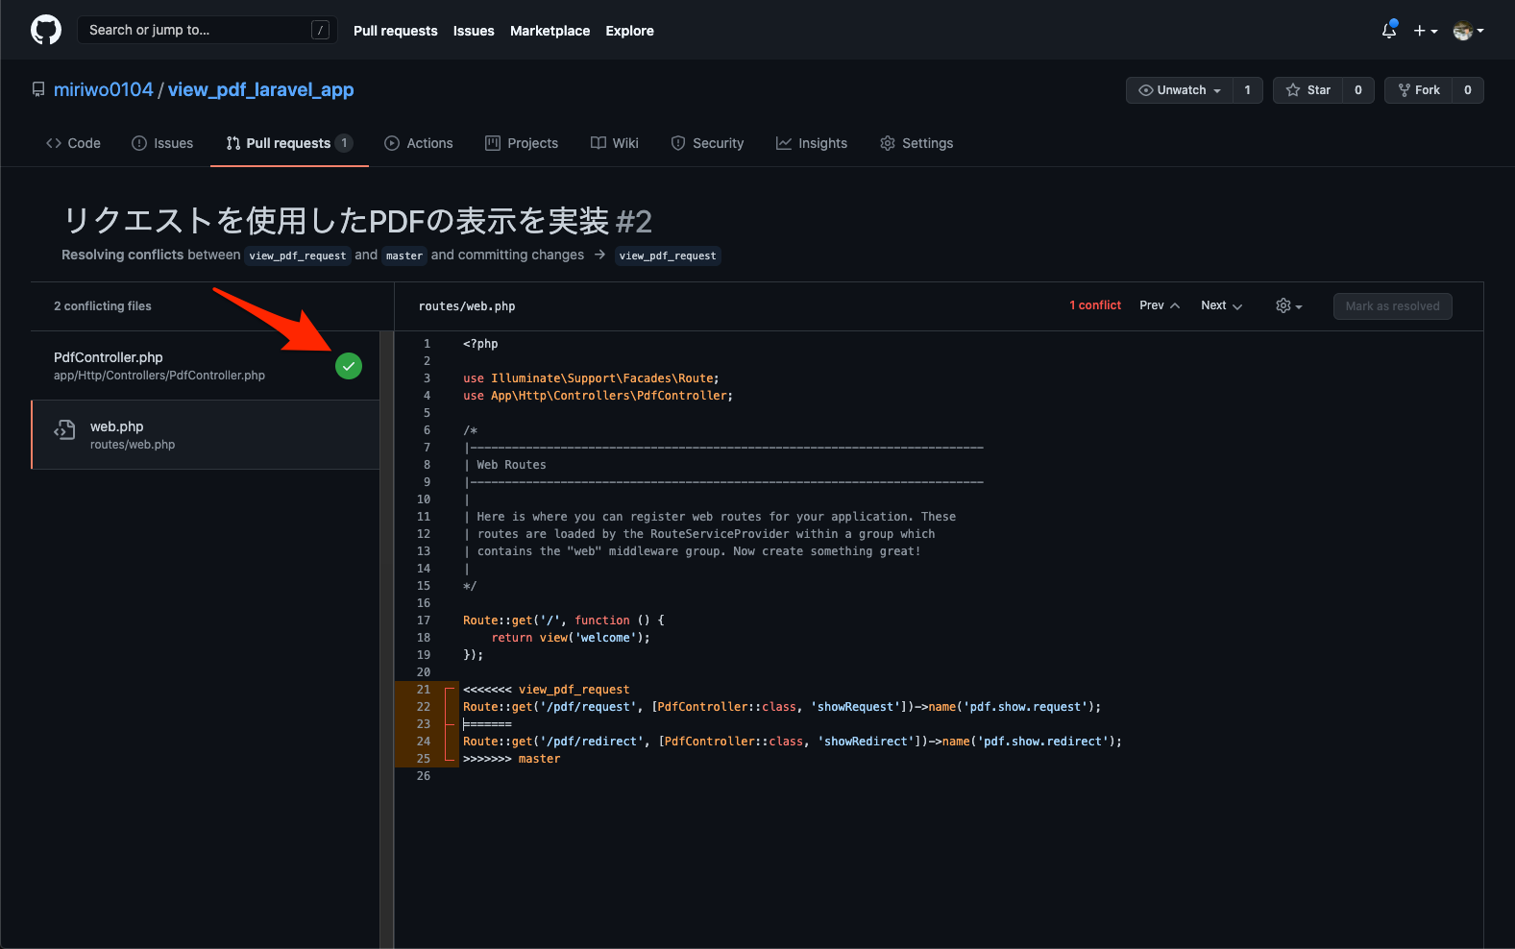Click the target view_pdf_request branch label

coord(668,255)
